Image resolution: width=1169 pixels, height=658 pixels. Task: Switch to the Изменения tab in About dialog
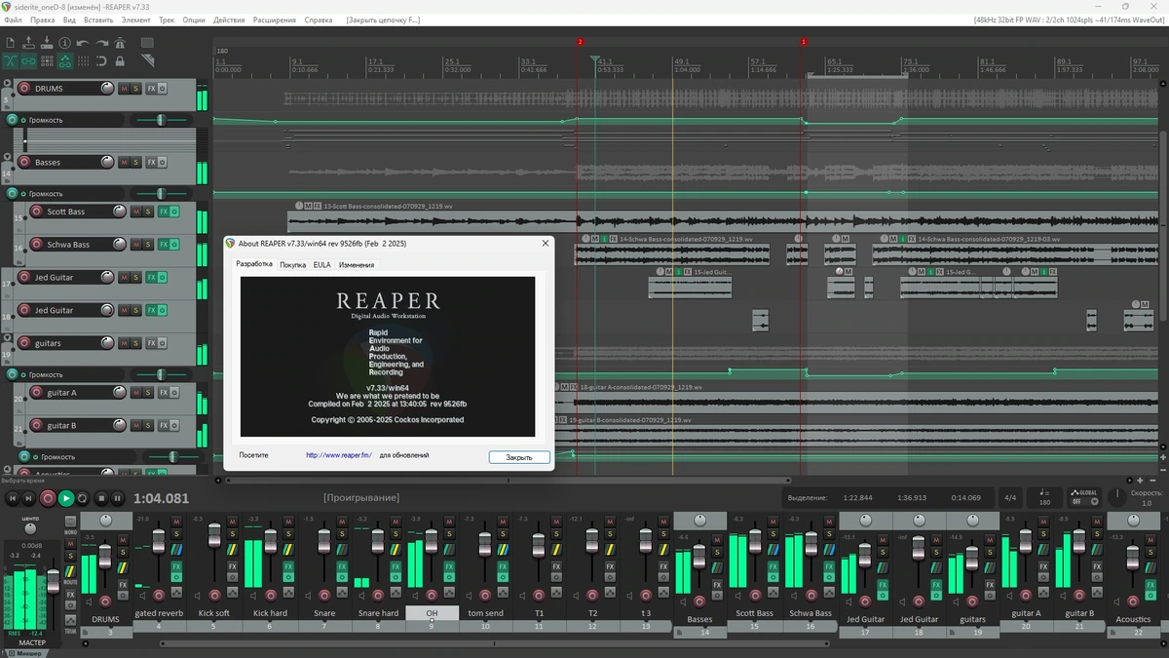[x=357, y=264]
